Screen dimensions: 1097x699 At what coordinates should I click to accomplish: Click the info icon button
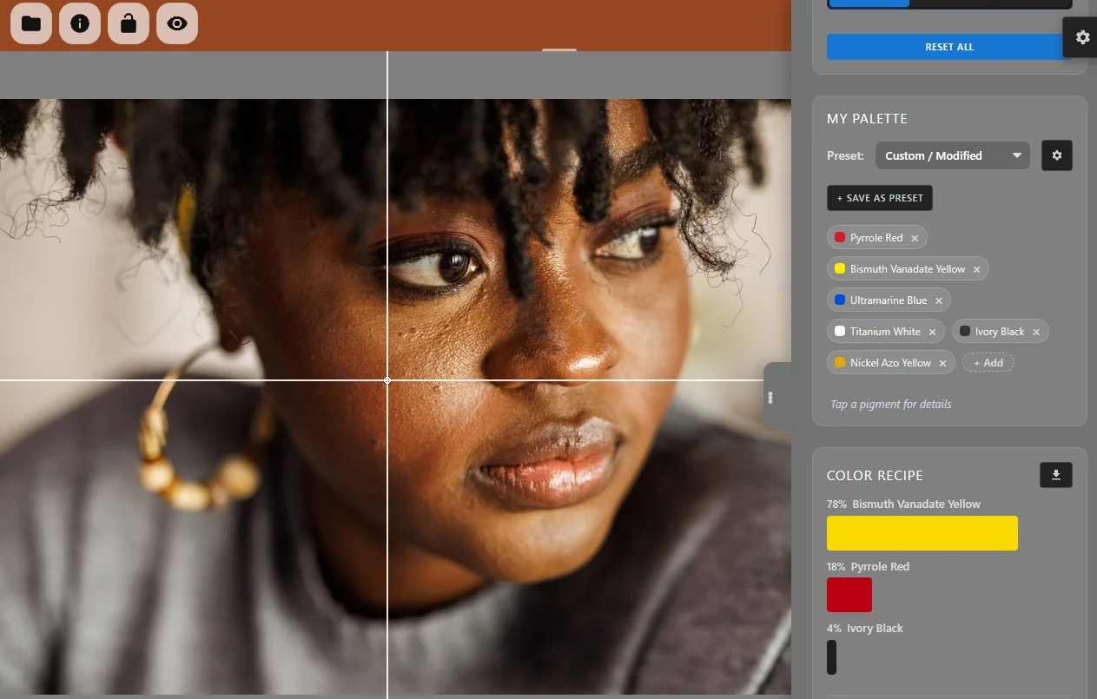tap(80, 23)
